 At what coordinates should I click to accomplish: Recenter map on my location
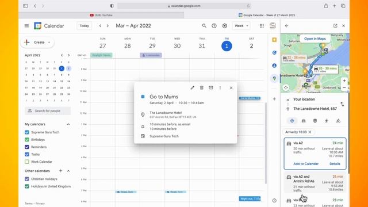point(286,88)
